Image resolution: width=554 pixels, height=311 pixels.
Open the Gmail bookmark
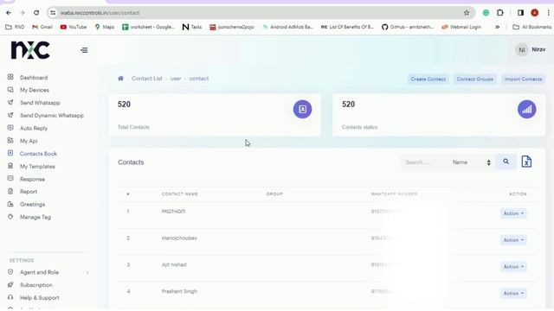point(42,27)
